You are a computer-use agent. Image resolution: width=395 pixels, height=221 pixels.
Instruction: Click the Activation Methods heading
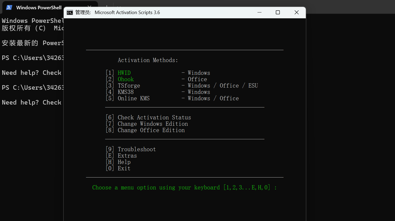148,60
